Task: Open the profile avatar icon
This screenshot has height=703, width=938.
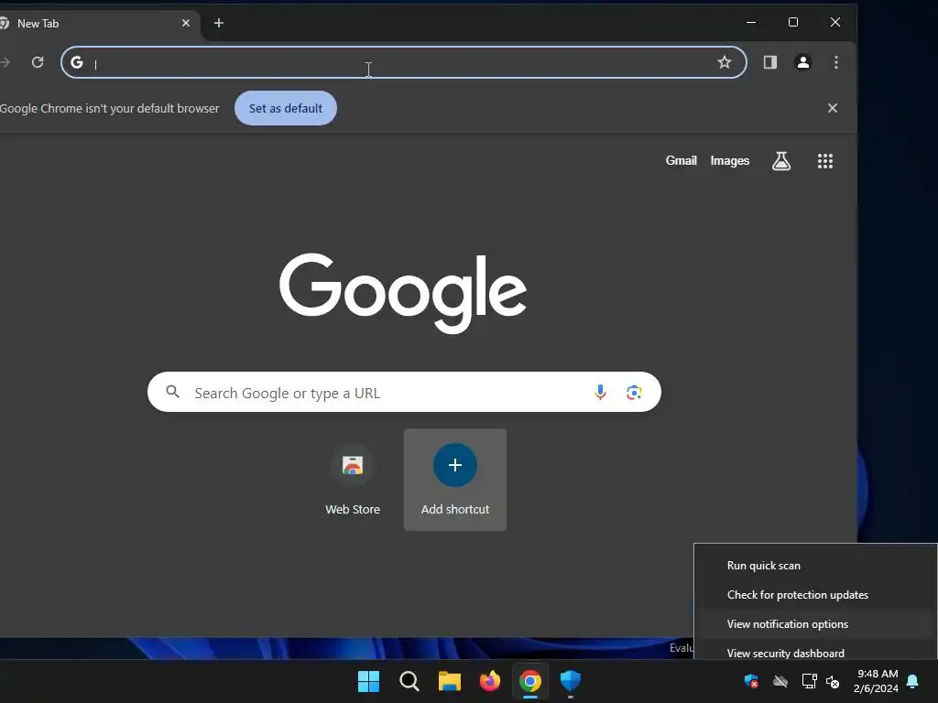Action: pyautogui.click(x=802, y=62)
